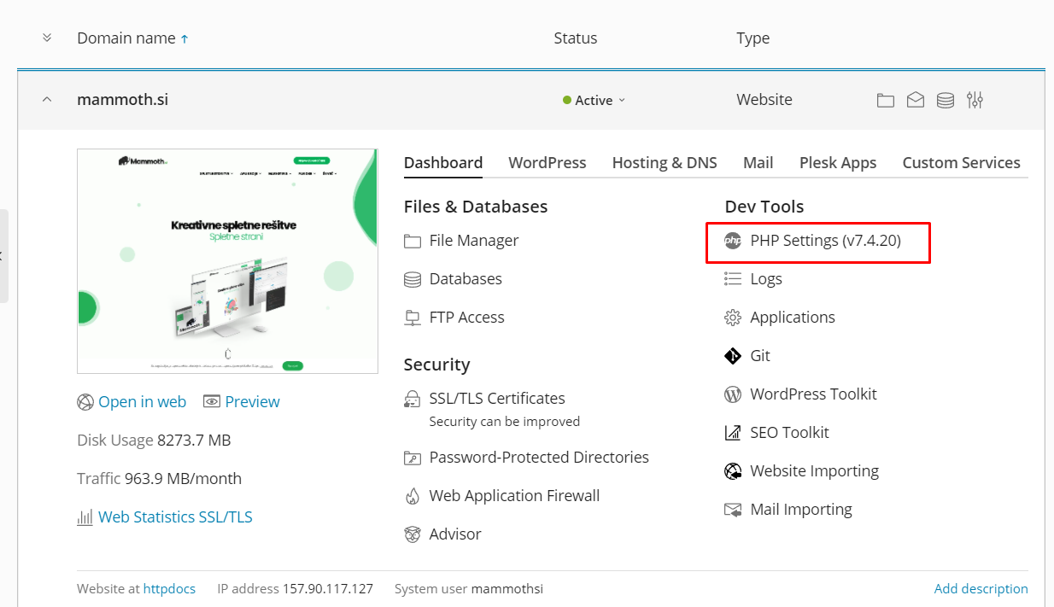The image size is (1054, 607).
Task: Open Password-Protected Directories link
Action: [x=539, y=458]
